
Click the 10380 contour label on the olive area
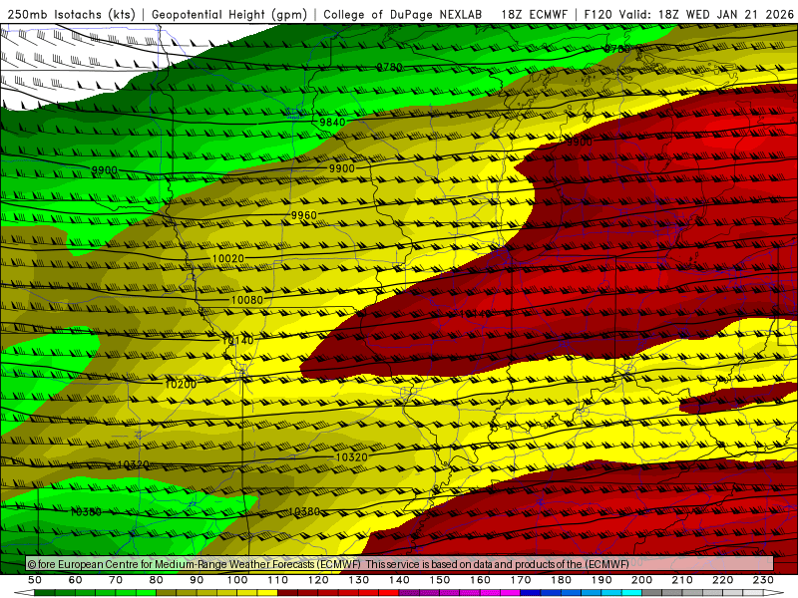[x=304, y=511]
